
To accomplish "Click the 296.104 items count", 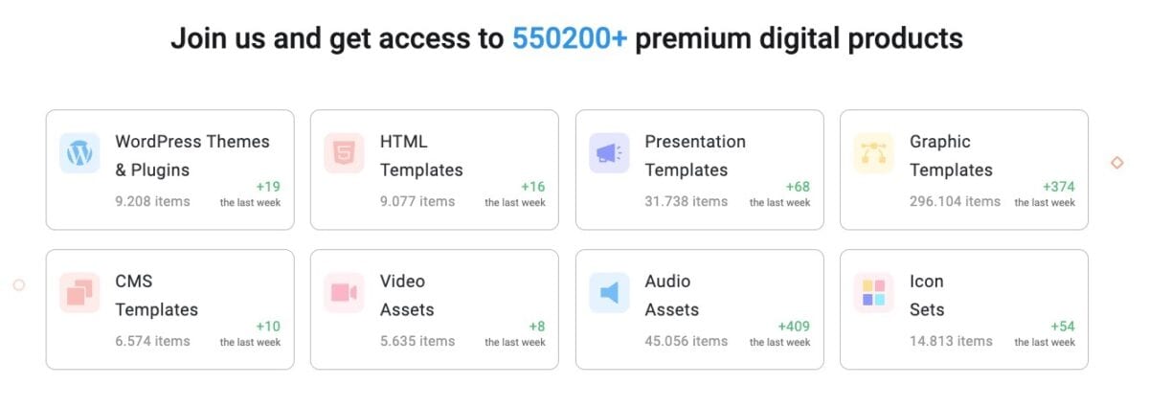I will point(955,201).
